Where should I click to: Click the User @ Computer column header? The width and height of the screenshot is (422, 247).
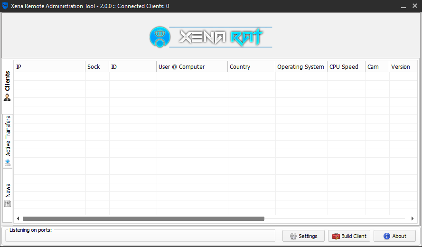tap(192, 66)
